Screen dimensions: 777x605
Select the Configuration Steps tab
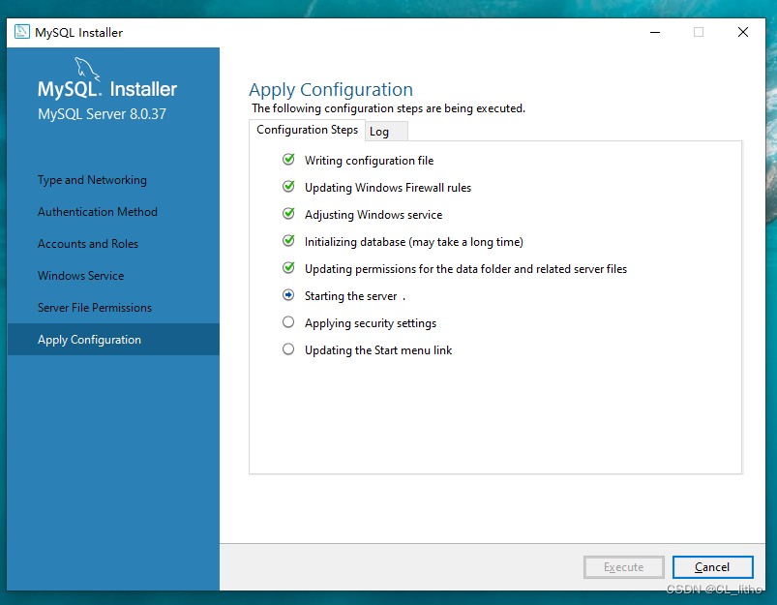(308, 130)
